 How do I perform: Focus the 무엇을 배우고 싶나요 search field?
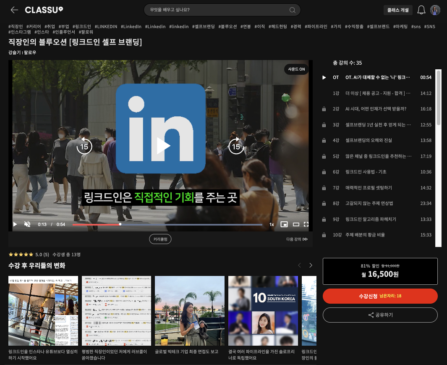pyautogui.click(x=222, y=10)
